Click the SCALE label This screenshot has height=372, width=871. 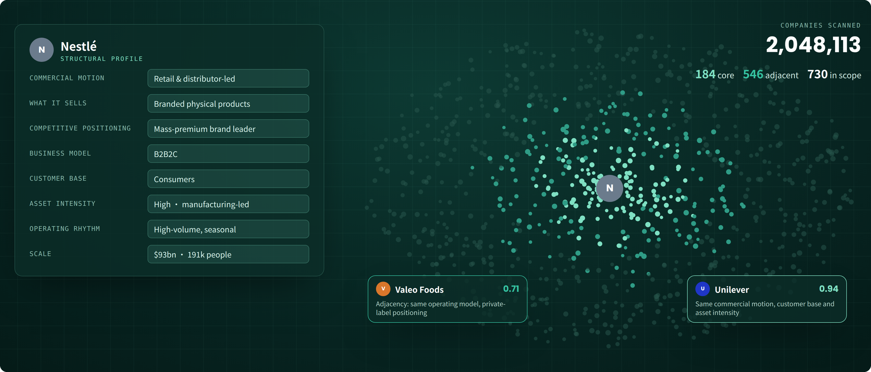pyautogui.click(x=40, y=254)
